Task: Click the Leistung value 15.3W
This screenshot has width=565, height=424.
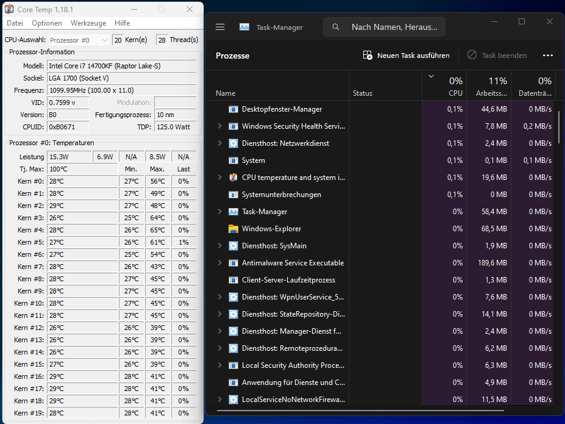Action: (69, 157)
